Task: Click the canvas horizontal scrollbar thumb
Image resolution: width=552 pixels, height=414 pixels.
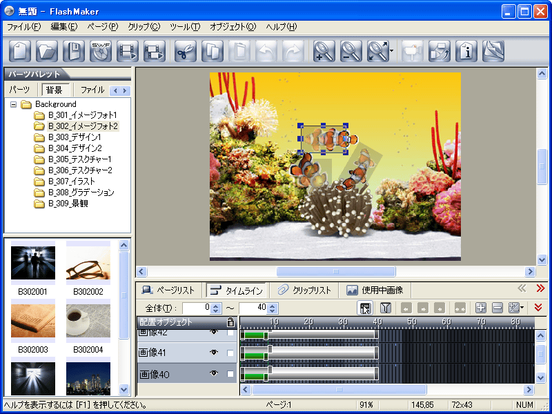Action: (336, 271)
